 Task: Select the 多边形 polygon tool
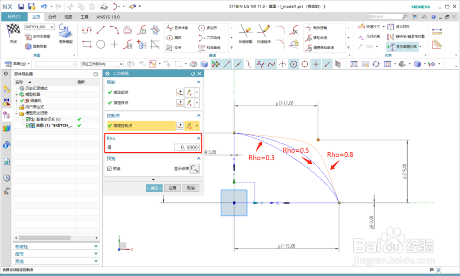point(208,28)
